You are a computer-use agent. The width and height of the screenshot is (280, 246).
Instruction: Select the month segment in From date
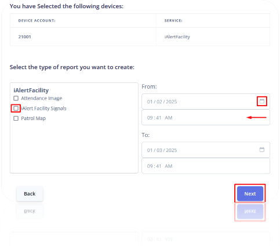[150, 102]
